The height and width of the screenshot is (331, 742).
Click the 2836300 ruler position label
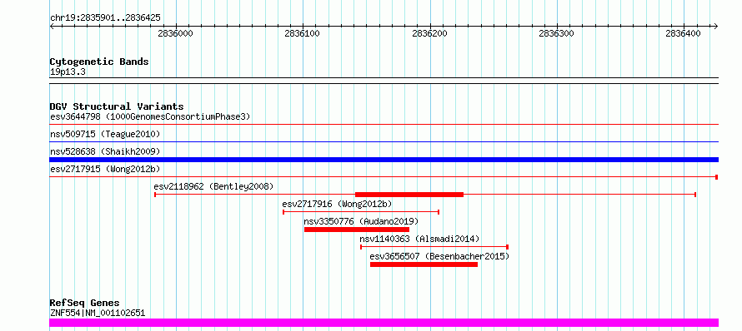tap(557, 33)
